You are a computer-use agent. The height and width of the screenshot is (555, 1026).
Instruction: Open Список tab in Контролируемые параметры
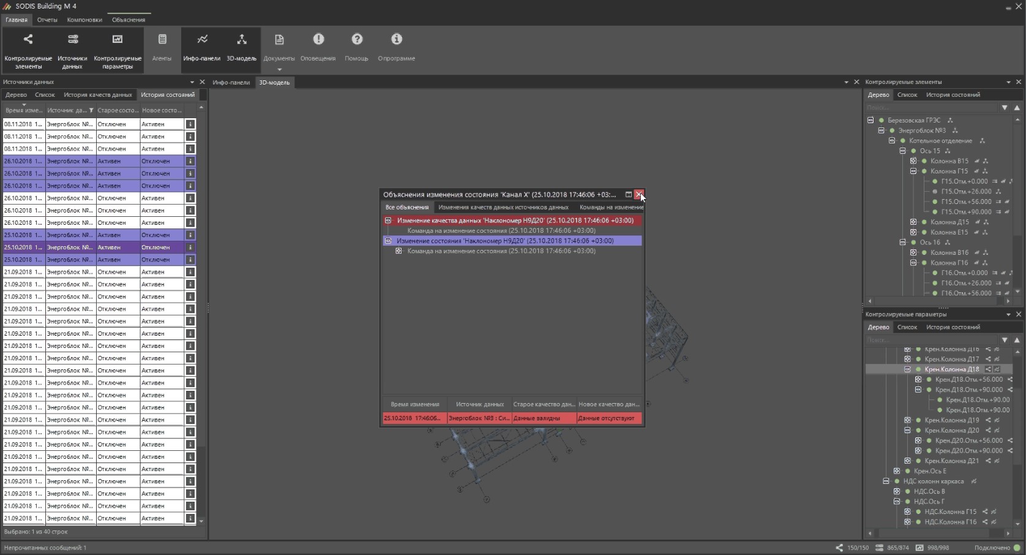coord(907,327)
